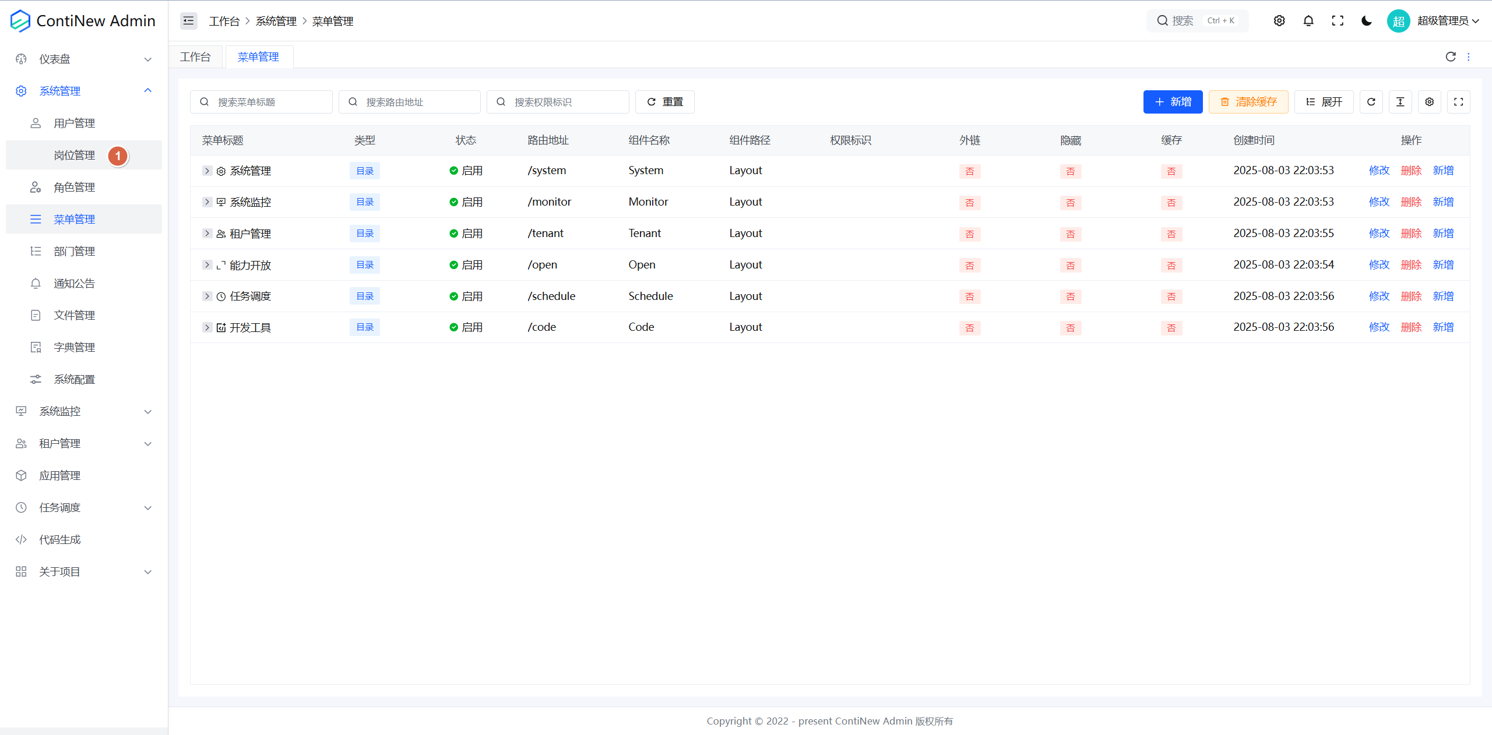Focus the 搜索菜单标题 input field
Image resolution: width=1492 pixels, height=735 pixels.
[x=261, y=102]
